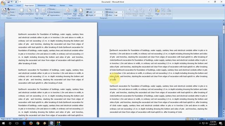Click the Group button in Arrange
225x126 pixels.
tap(163, 12)
